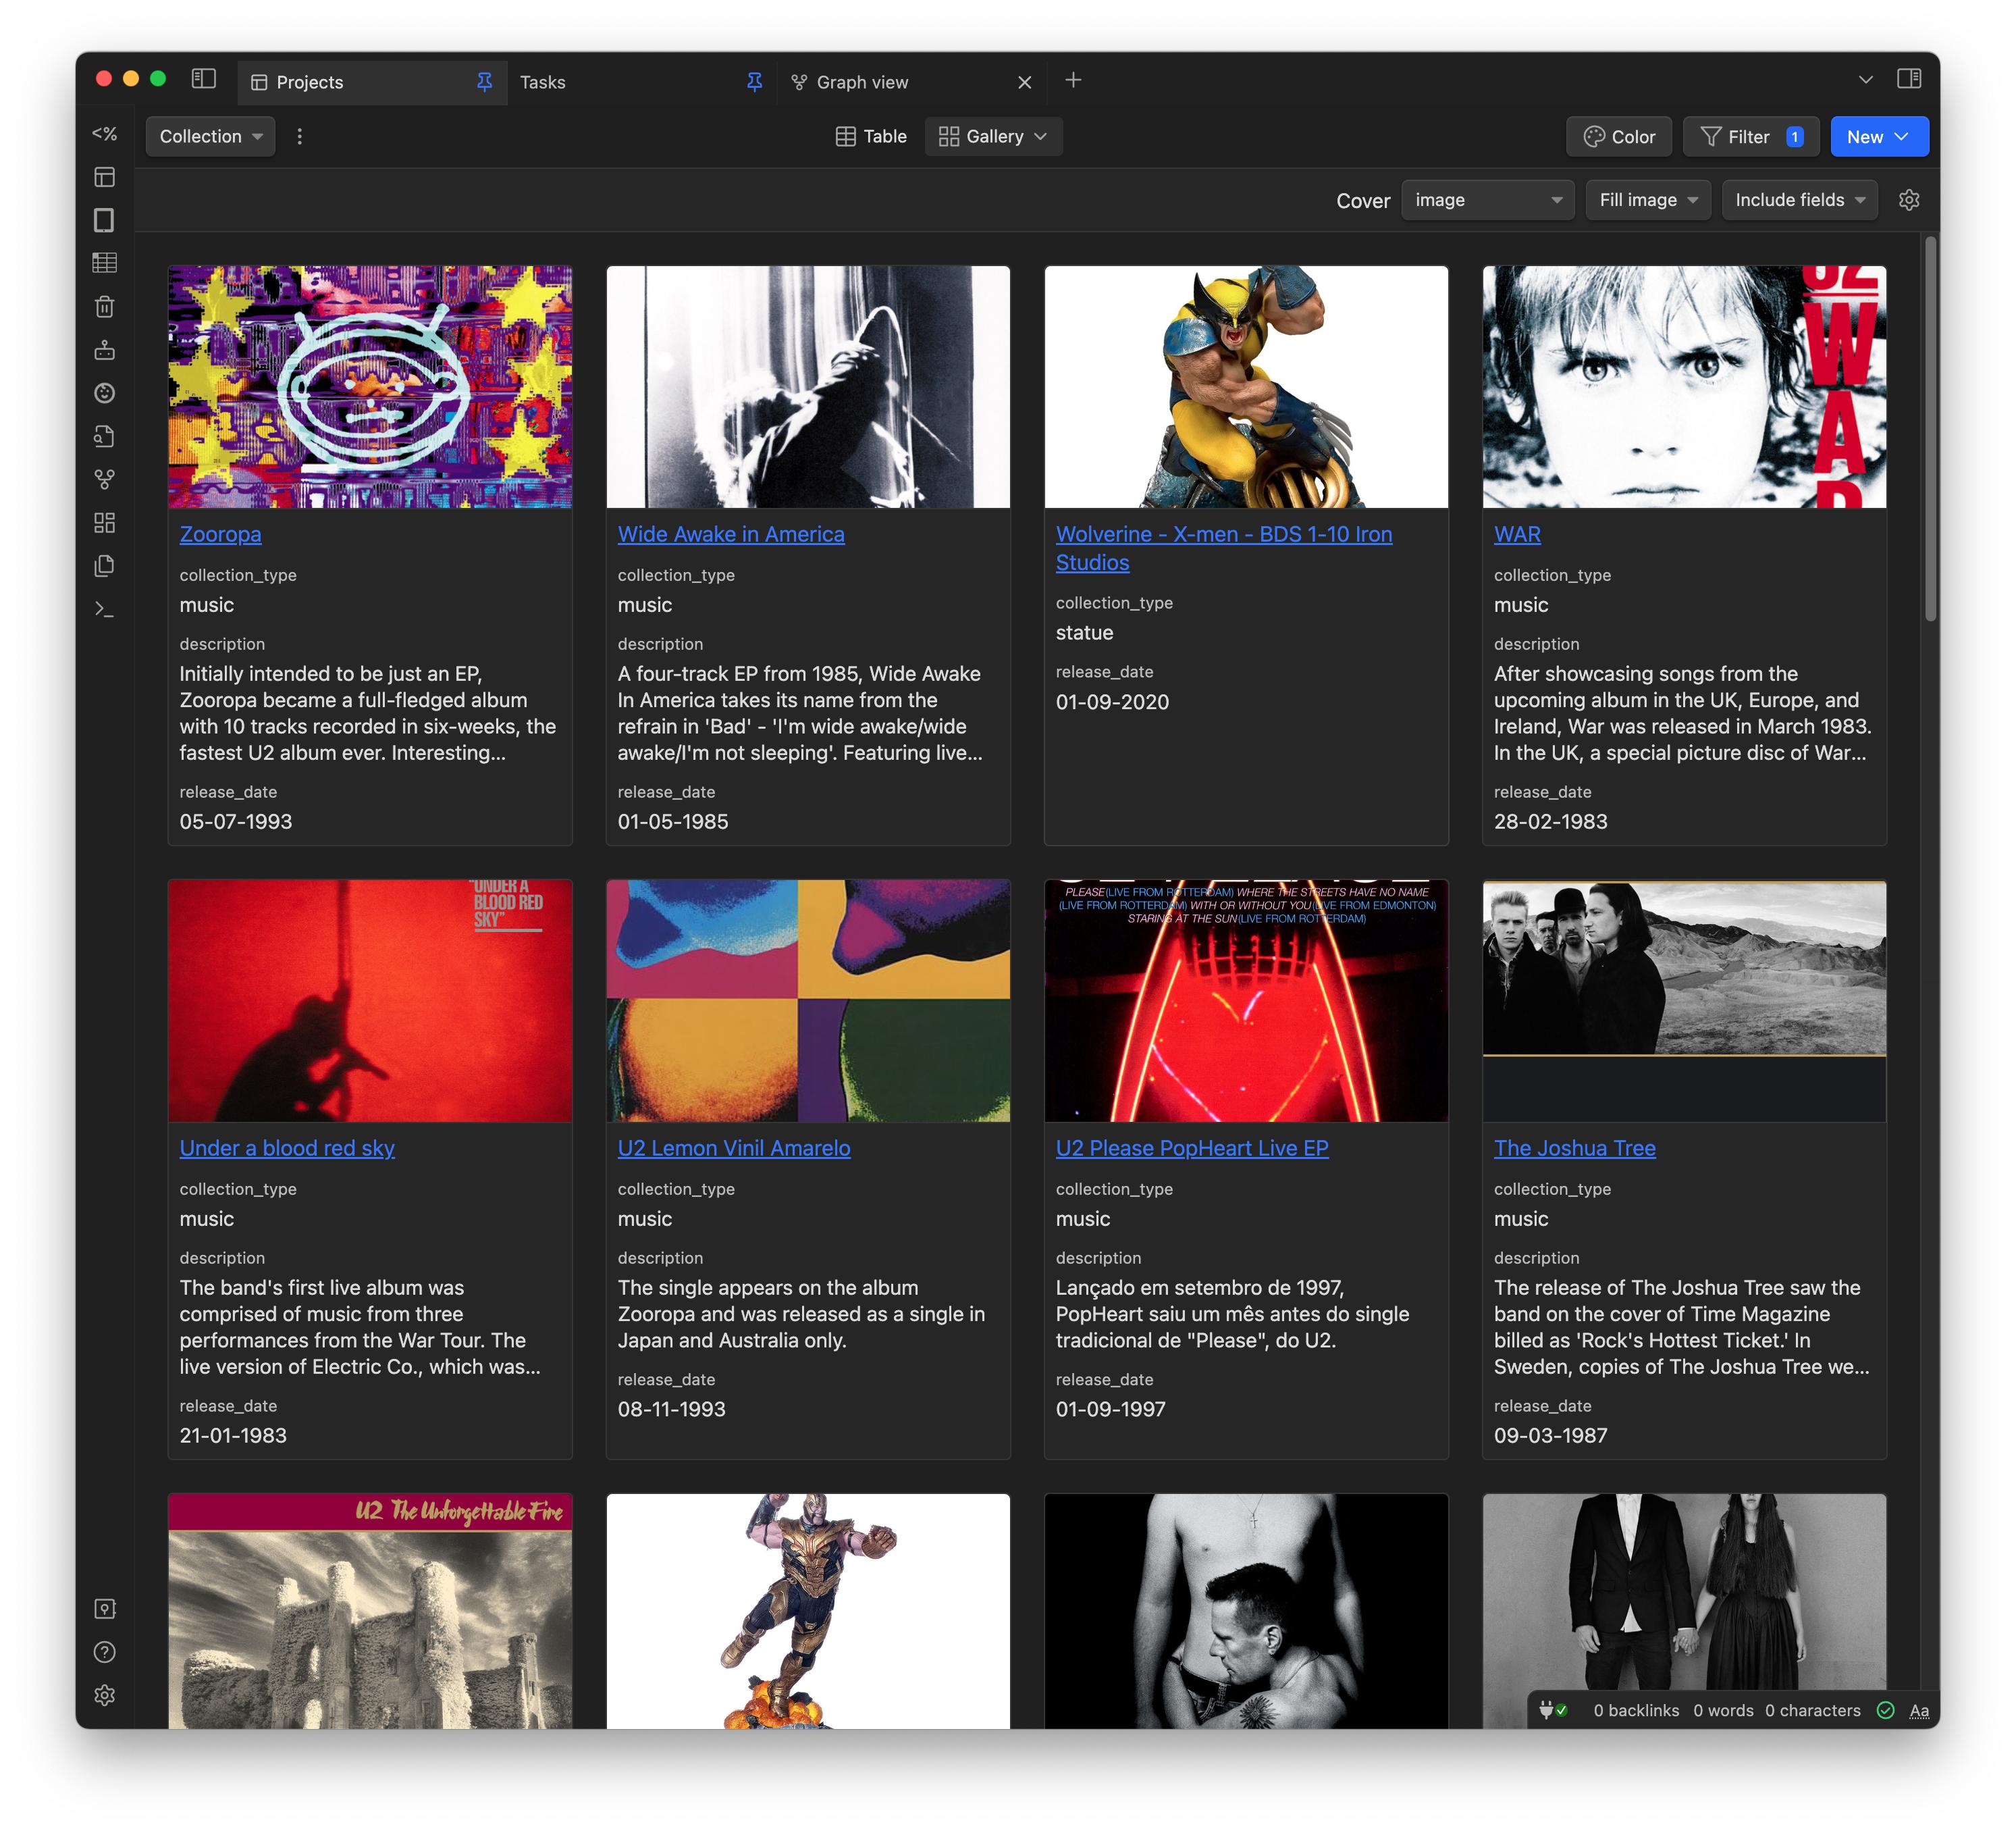
Task: Click the Aa spellcheck status bar item
Action: click(1919, 1710)
